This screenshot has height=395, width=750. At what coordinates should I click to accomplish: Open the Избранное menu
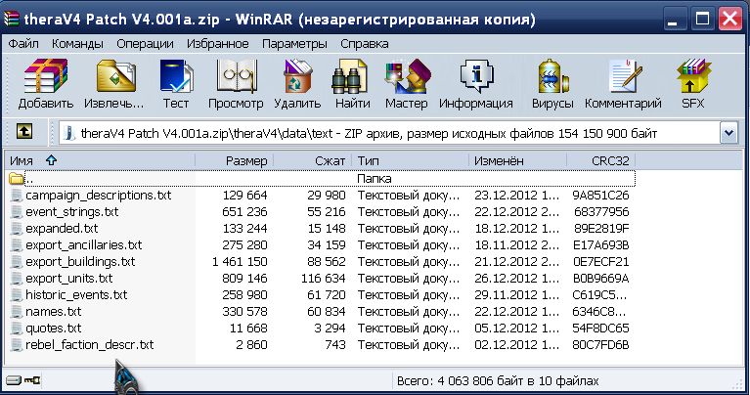pyautogui.click(x=218, y=44)
